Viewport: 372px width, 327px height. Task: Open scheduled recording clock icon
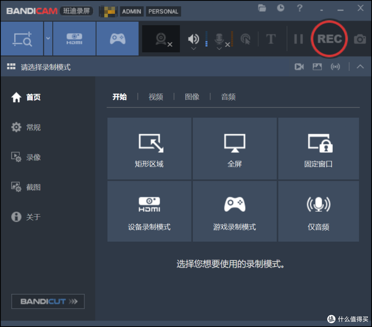point(281,8)
